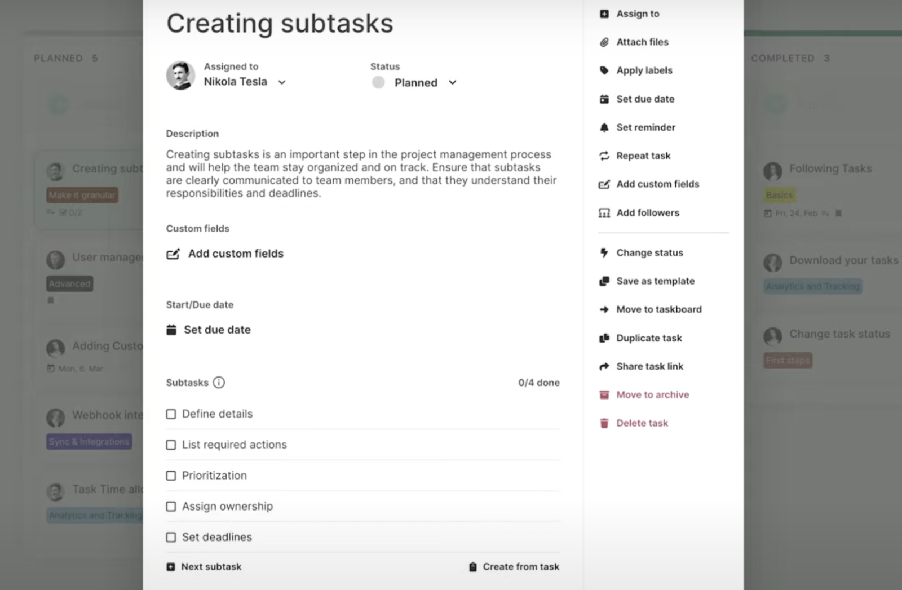Click the Apply labels tag icon
This screenshot has width=902, height=590.
[x=604, y=70]
